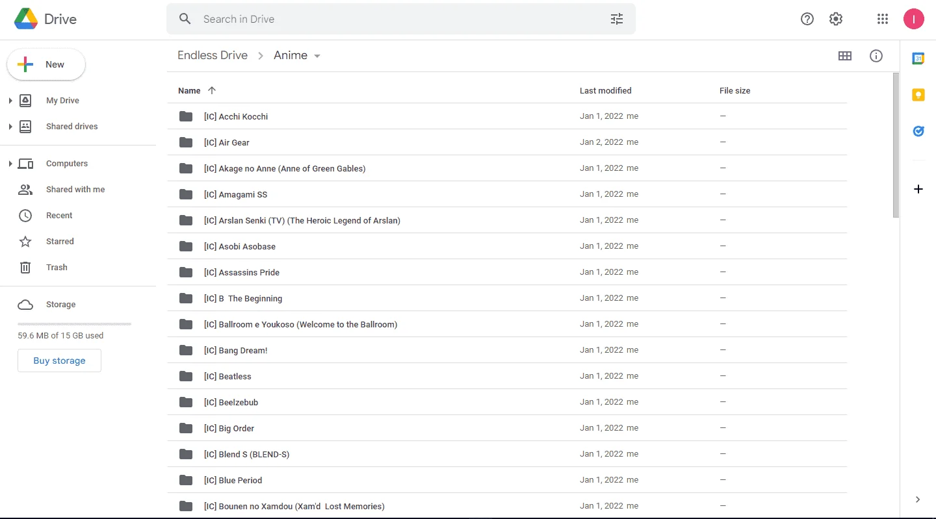
Task: Click the Recent clock icon
Action: click(x=25, y=216)
